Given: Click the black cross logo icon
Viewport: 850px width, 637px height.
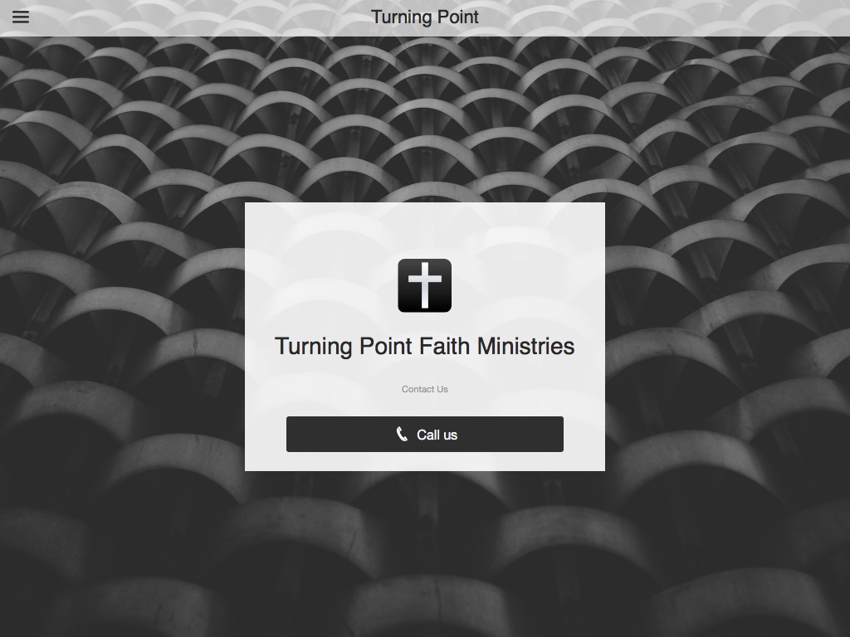Looking at the screenshot, I should coord(424,285).
